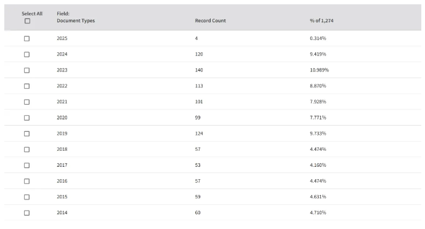This screenshot has height=229, width=425.
Task: Click the Record Count column header
Action: coord(210,20)
